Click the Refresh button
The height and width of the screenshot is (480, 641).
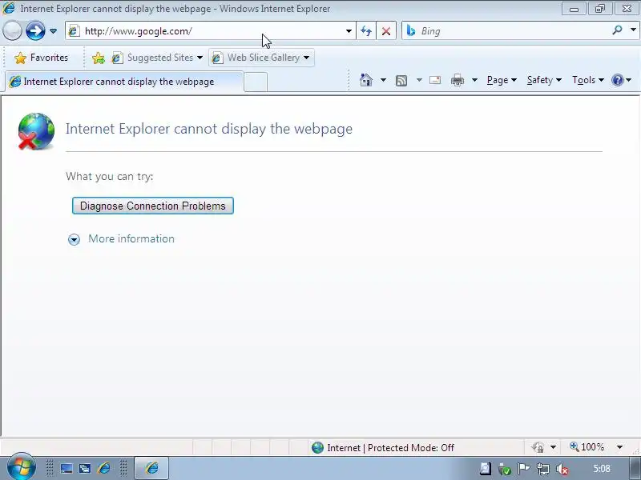[x=366, y=31]
